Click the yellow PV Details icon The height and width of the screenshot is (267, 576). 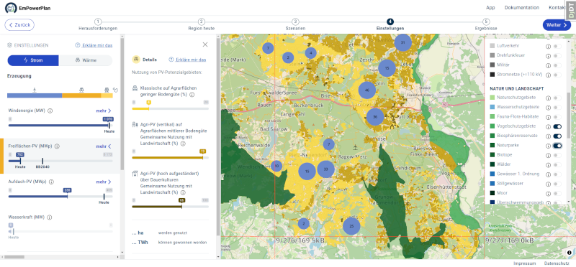point(136,60)
